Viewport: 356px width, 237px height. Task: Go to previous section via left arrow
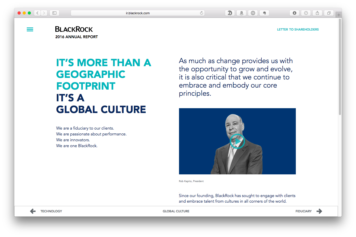(33, 211)
